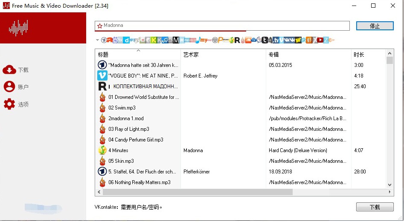The height and width of the screenshot is (222, 404).
Task: Open 账户 in the sidebar
Action: click(23, 87)
